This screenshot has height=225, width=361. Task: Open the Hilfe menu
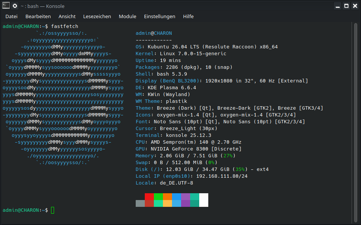click(188, 17)
